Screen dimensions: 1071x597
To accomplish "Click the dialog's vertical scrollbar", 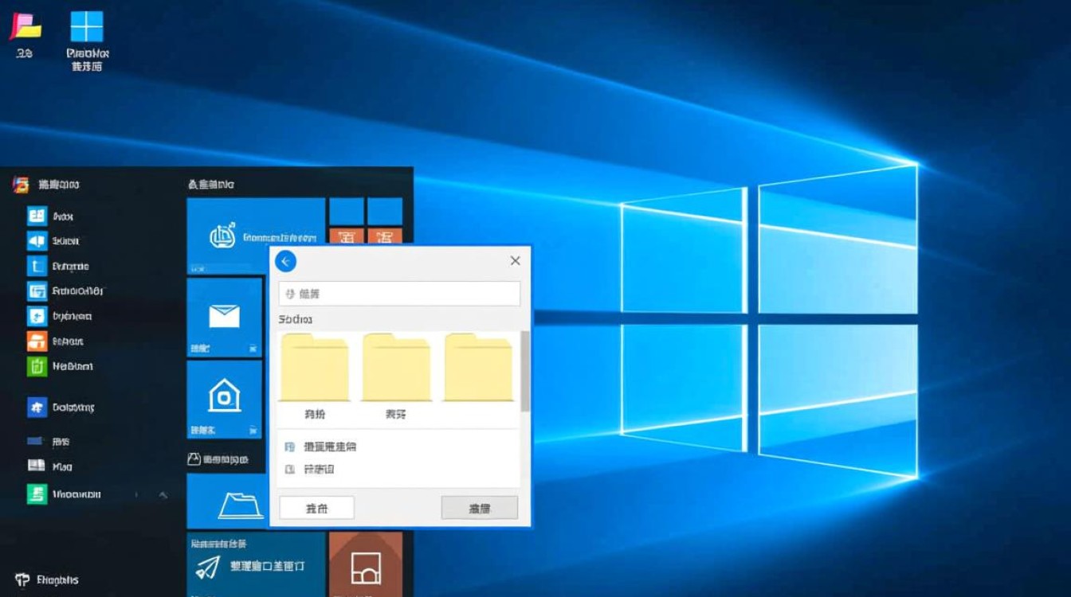I will pos(524,370).
